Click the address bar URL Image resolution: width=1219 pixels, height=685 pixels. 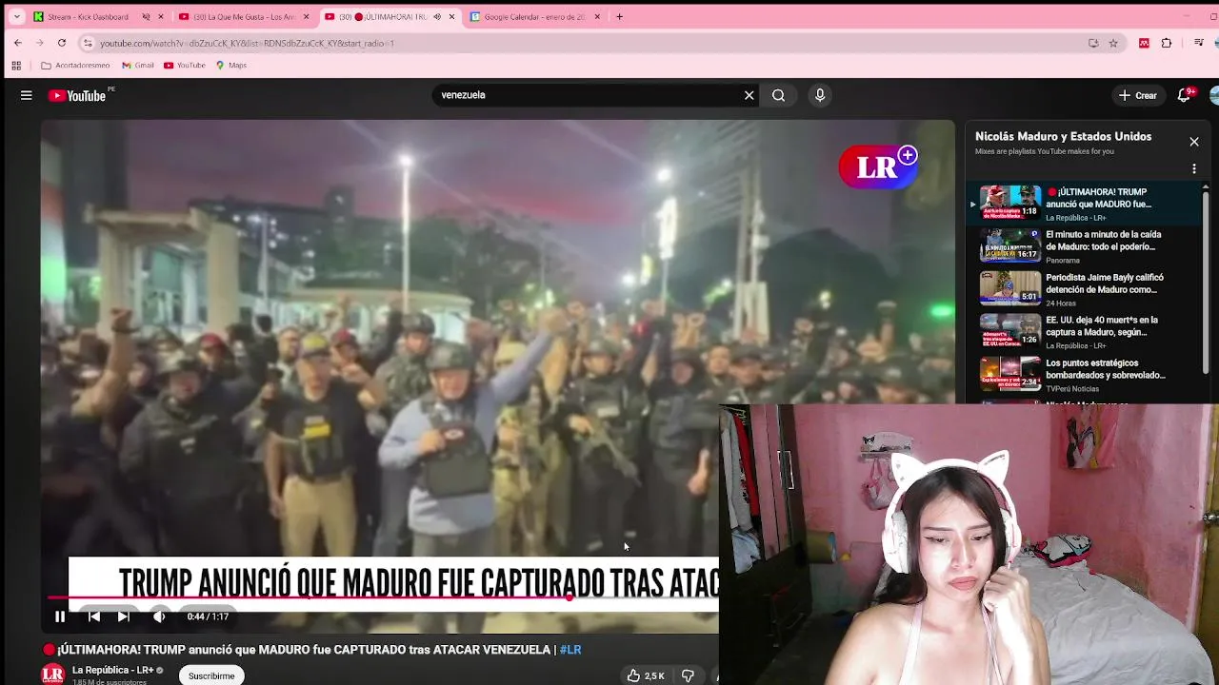247,43
